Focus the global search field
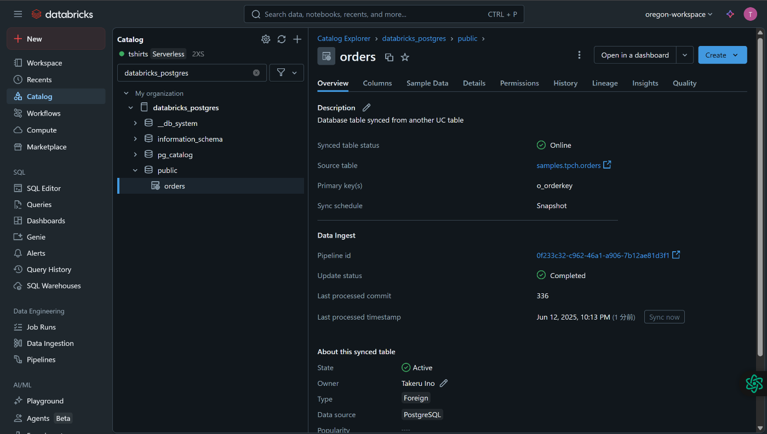The width and height of the screenshot is (767, 434). [x=384, y=14]
